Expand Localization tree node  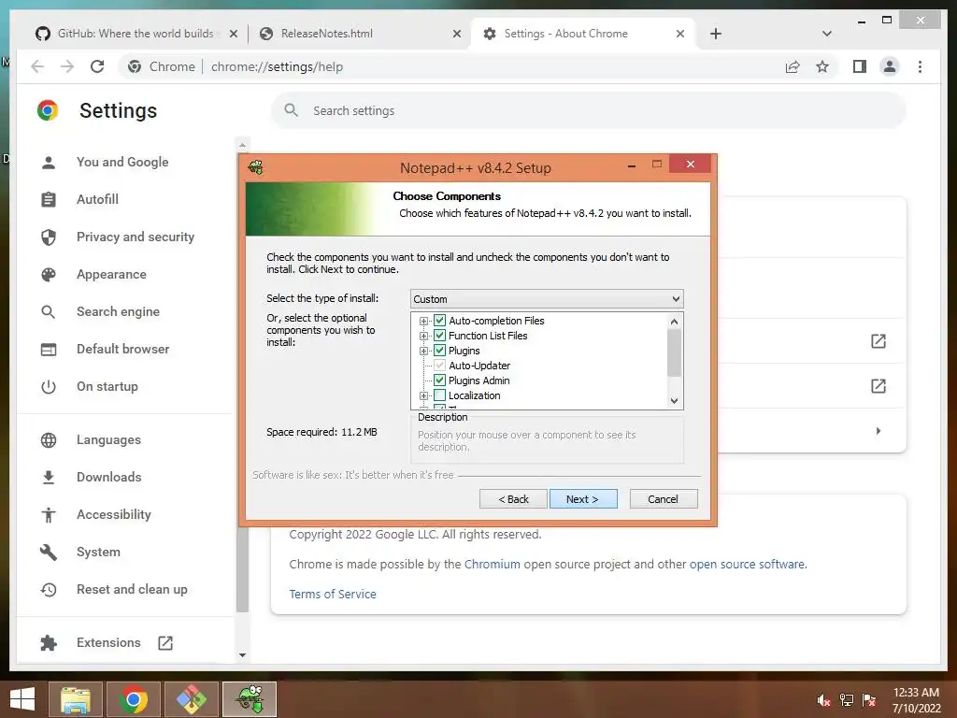[x=423, y=395]
